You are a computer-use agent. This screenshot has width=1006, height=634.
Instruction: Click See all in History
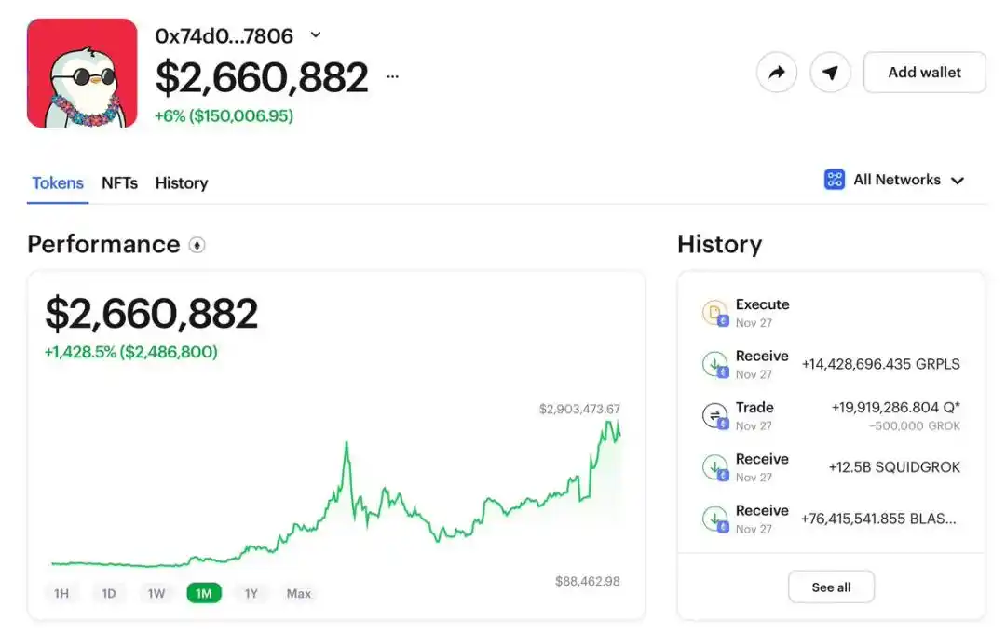831,587
